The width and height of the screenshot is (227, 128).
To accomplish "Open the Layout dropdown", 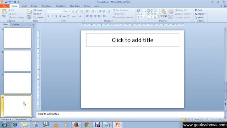I will pyautogui.click(x=39, y=10).
